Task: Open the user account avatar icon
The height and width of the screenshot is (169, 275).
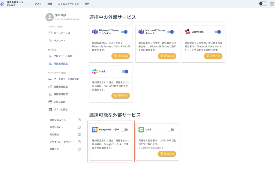Action: [x=272, y=4]
